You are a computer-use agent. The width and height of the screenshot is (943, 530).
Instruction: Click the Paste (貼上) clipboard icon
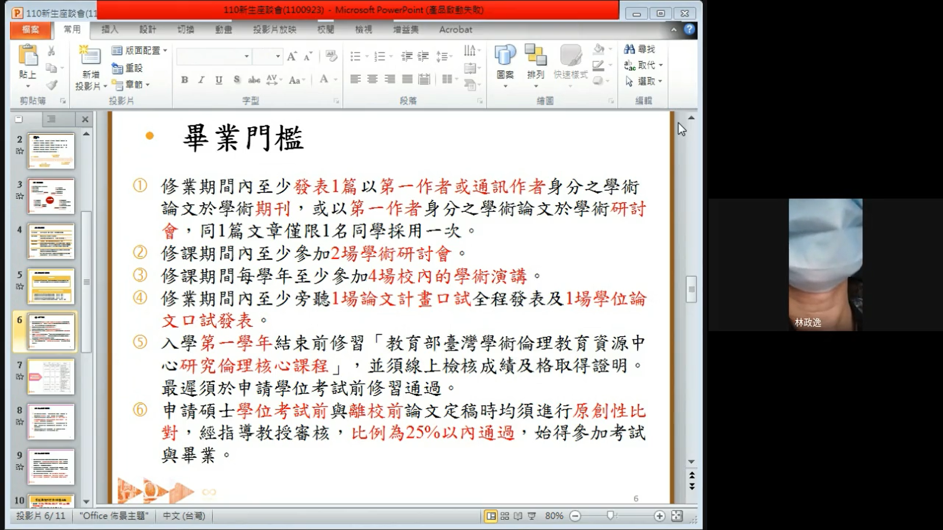coord(28,55)
